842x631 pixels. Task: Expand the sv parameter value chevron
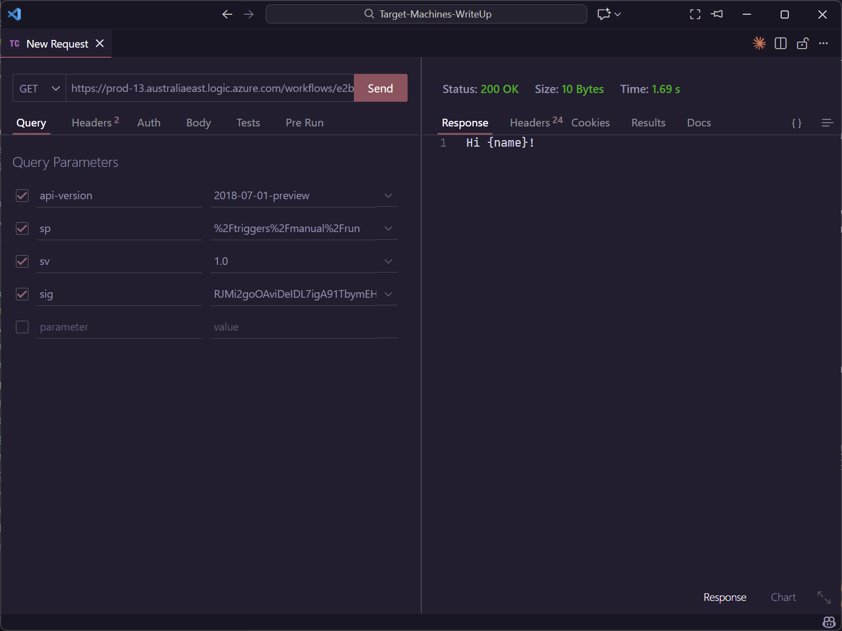coord(388,262)
